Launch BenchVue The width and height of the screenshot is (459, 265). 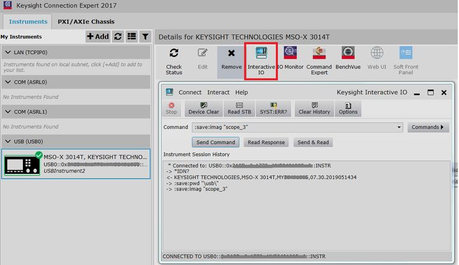click(348, 59)
